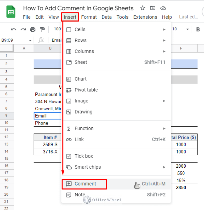Open the File menu
Viewport: 204px width, 210px height.
coord(27,17)
